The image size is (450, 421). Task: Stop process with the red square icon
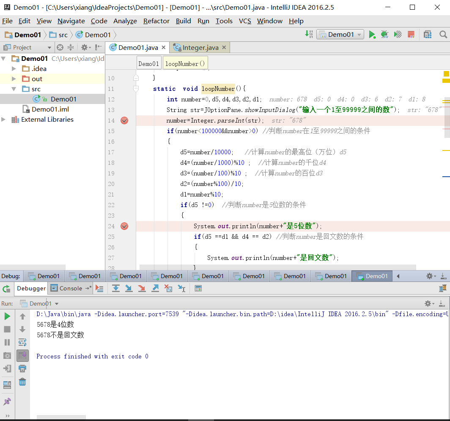(411, 35)
